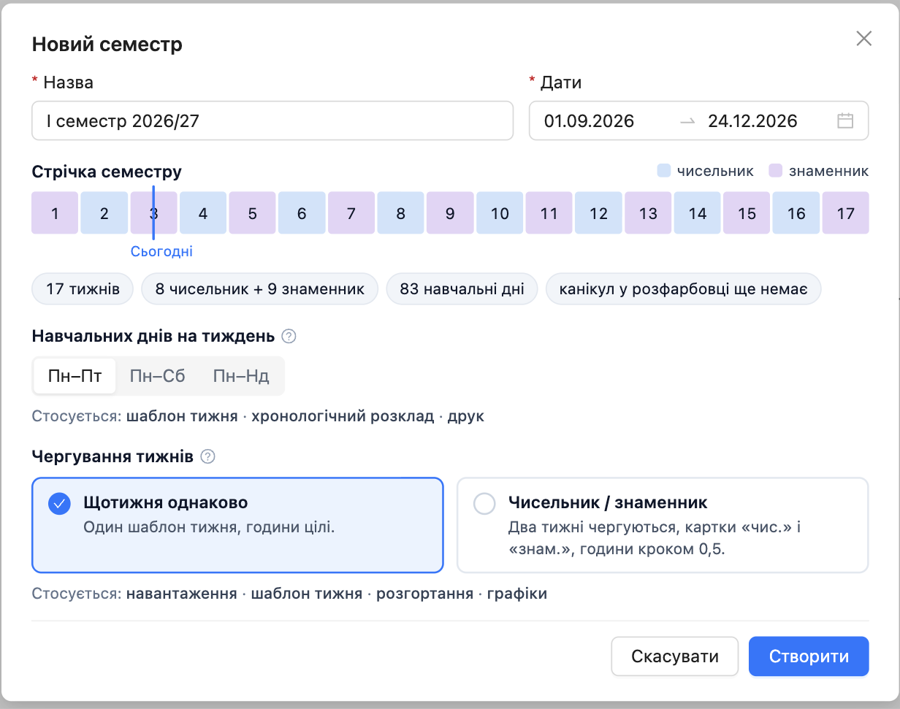Click the purple знаменник legend swatch
Viewport: 900px width, 709px height.
tap(776, 172)
